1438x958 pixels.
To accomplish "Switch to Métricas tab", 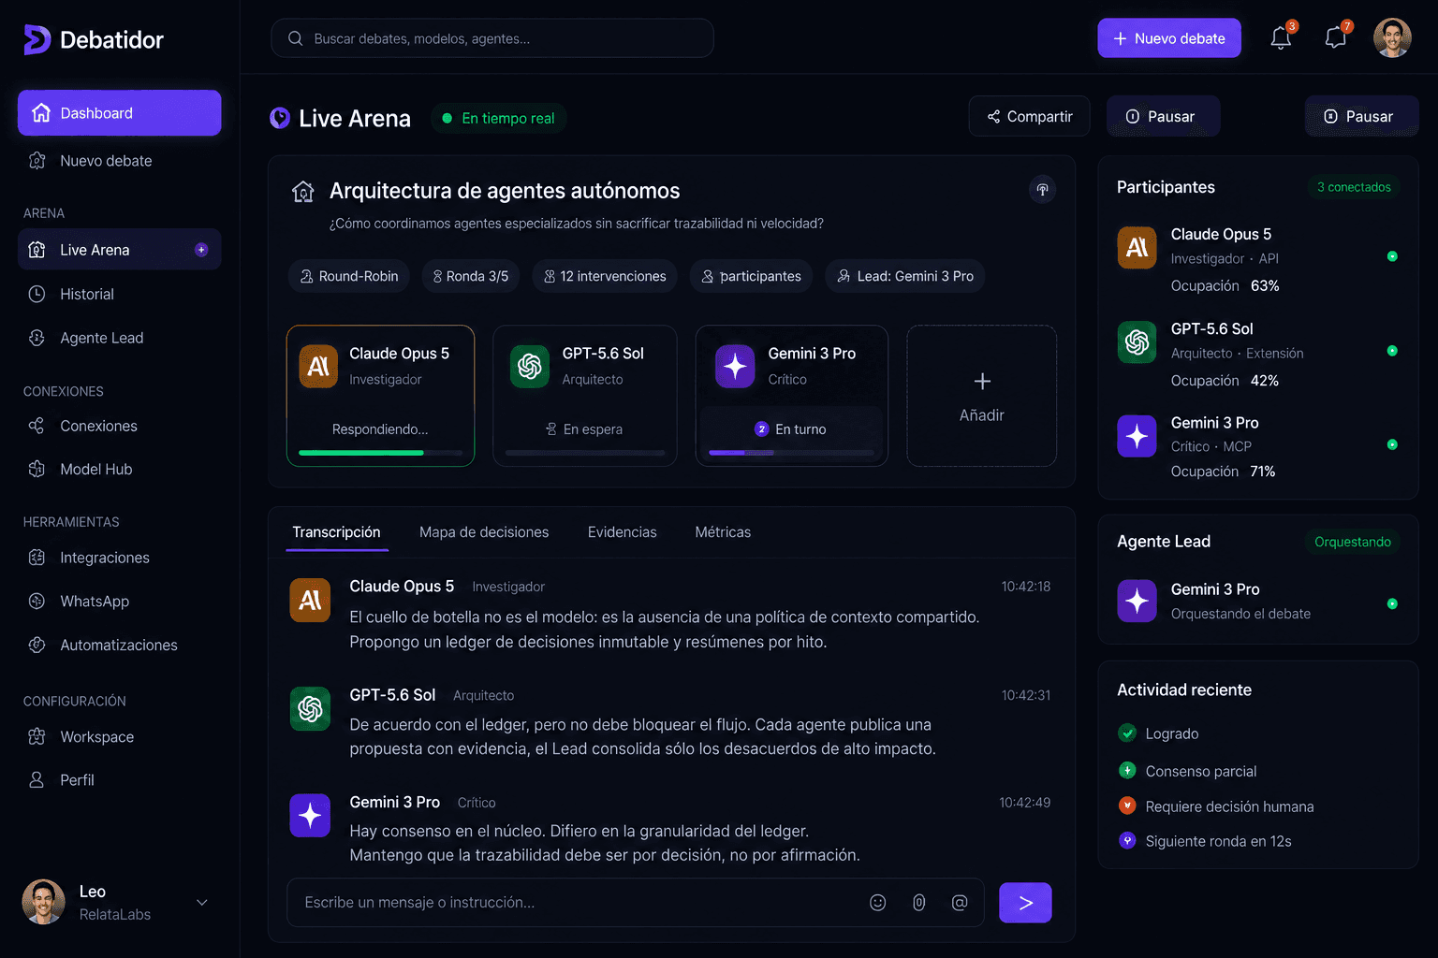I will pos(723,532).
